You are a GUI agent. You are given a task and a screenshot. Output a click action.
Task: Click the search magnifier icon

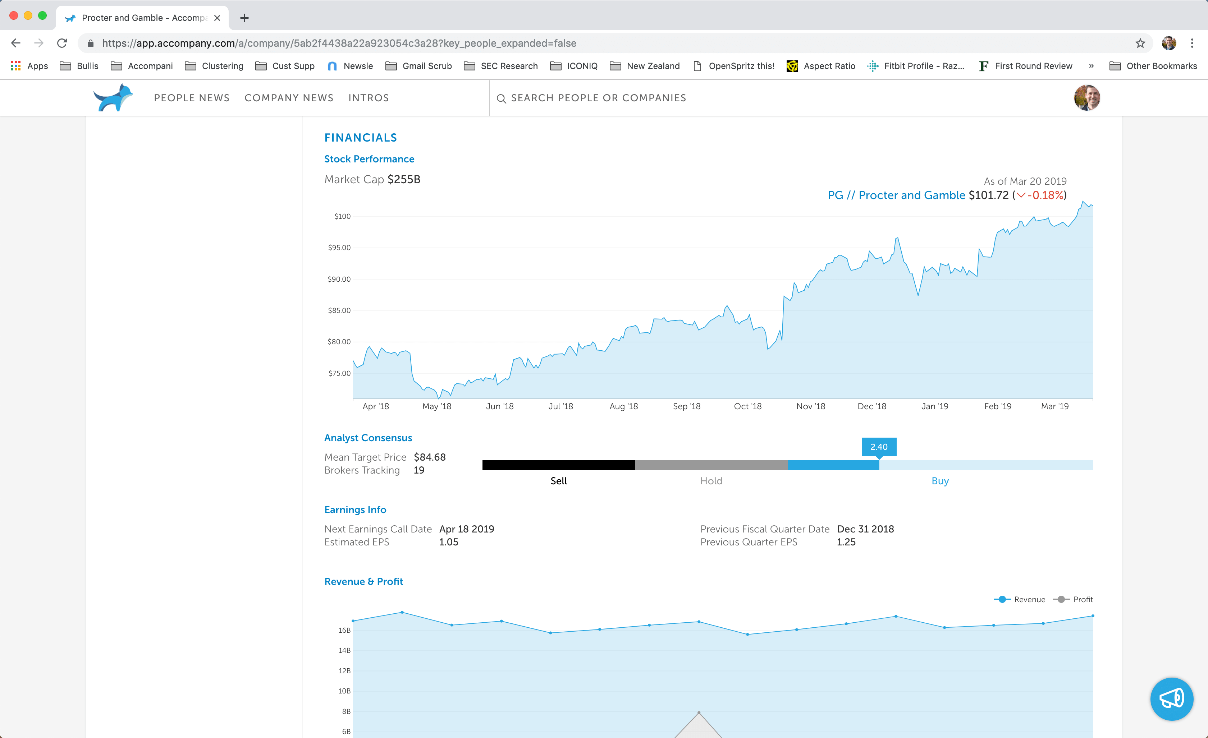[501, 98]
